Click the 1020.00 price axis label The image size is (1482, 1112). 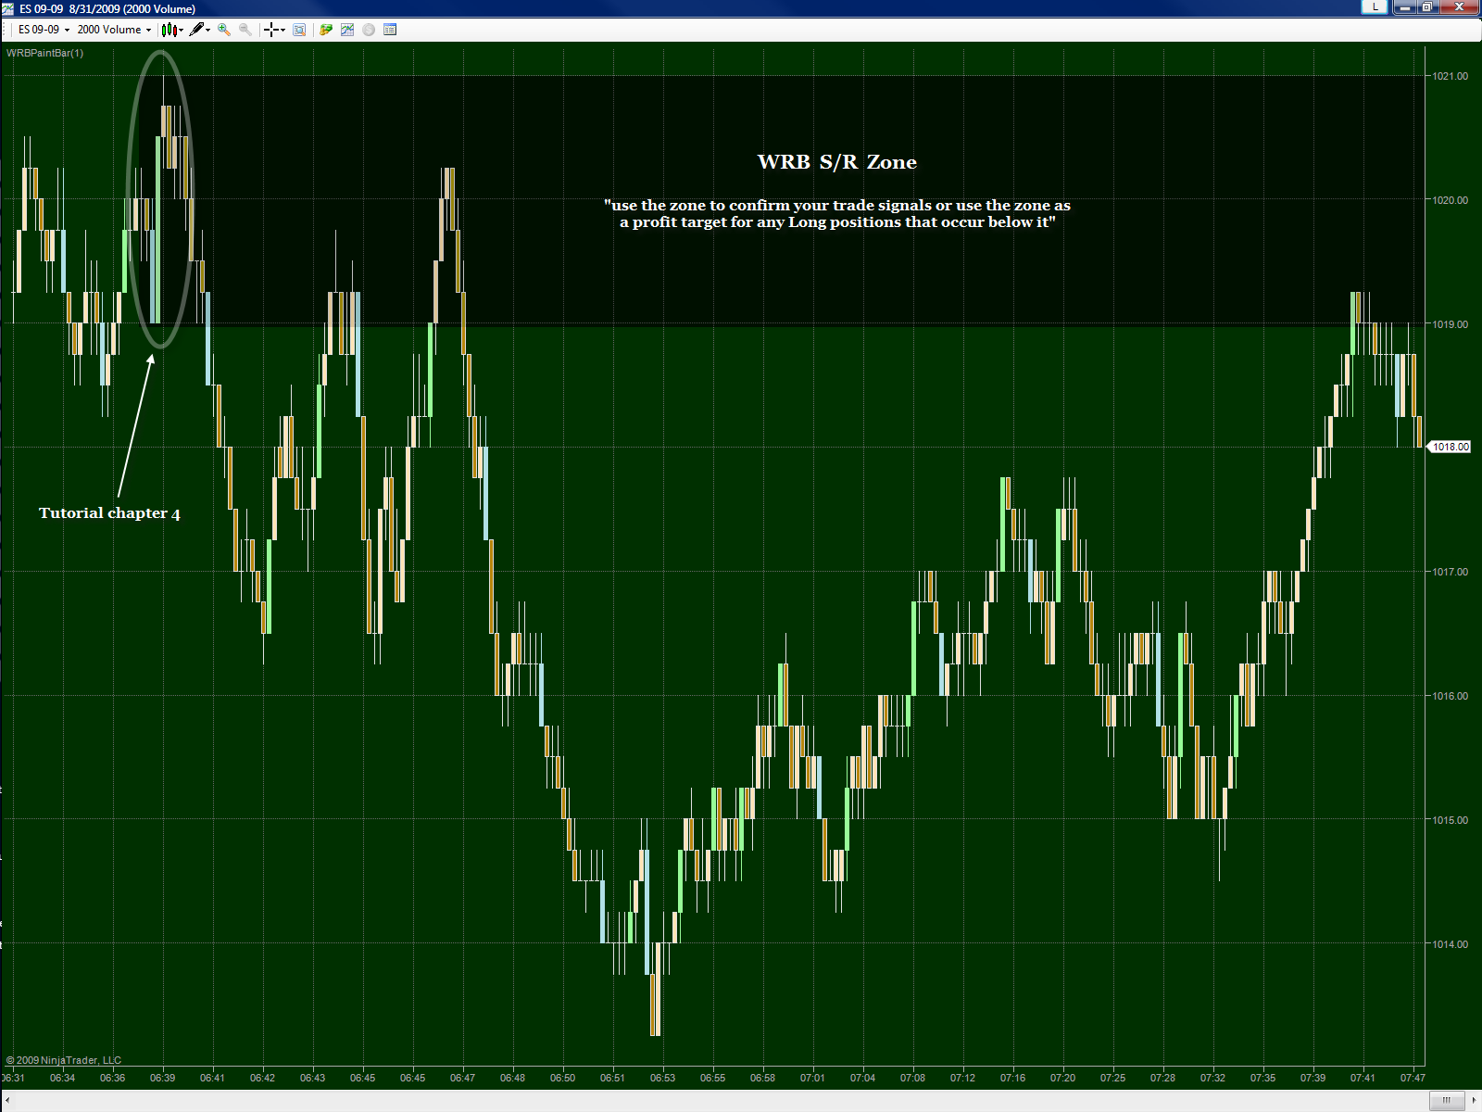point(1450,200)
